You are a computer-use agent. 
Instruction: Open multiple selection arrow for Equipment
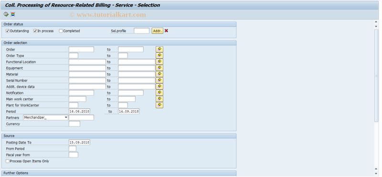click(x=159, y=68)
